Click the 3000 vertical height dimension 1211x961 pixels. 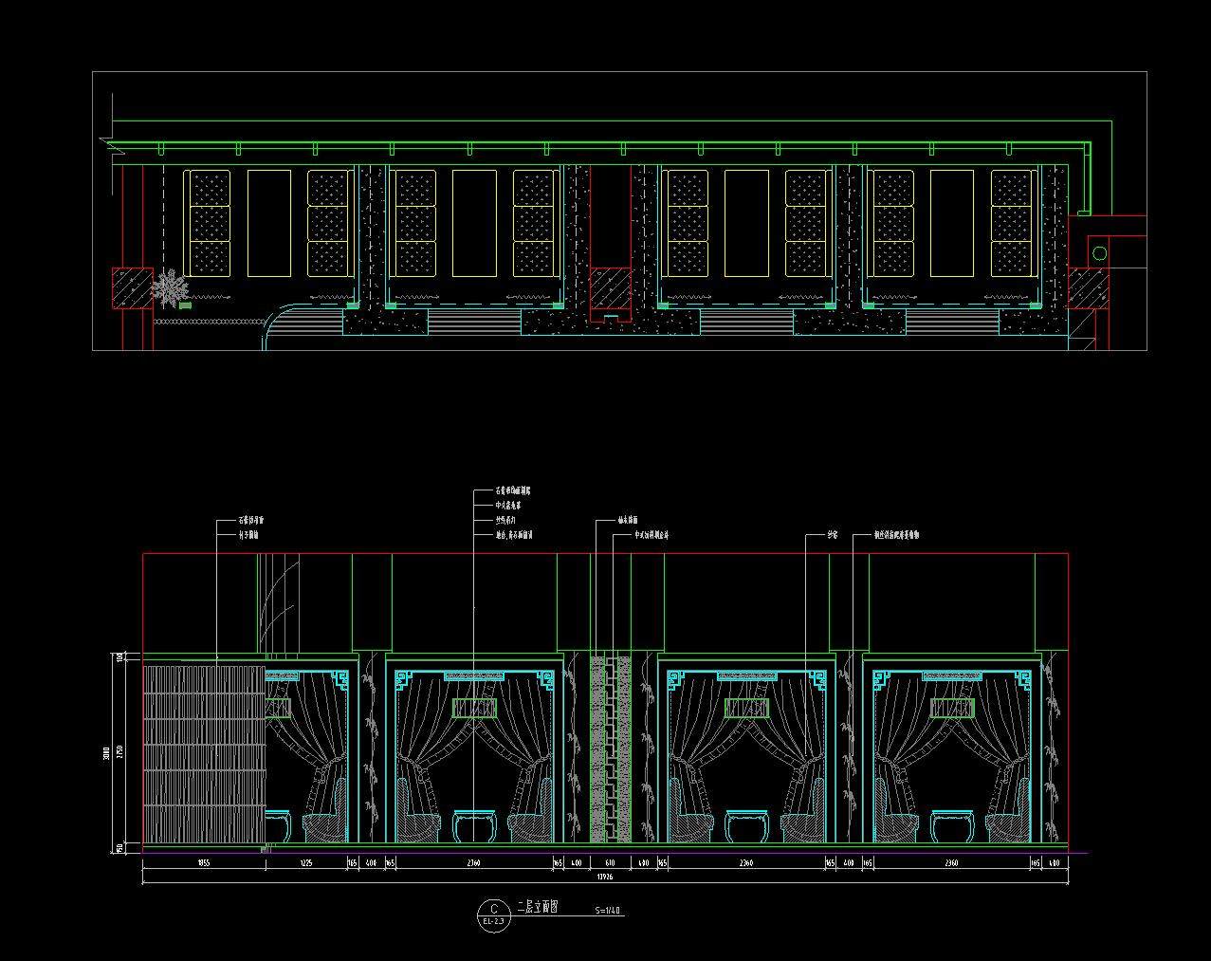106,754
